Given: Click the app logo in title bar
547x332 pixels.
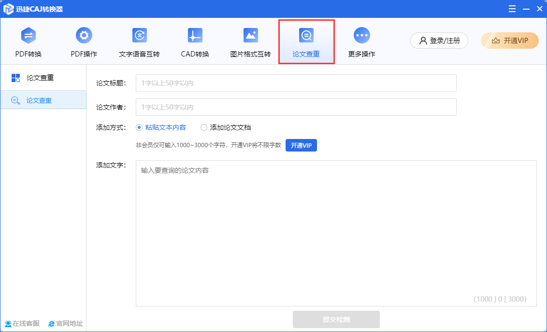Looking at the screenshot, I should click(8, 9).
